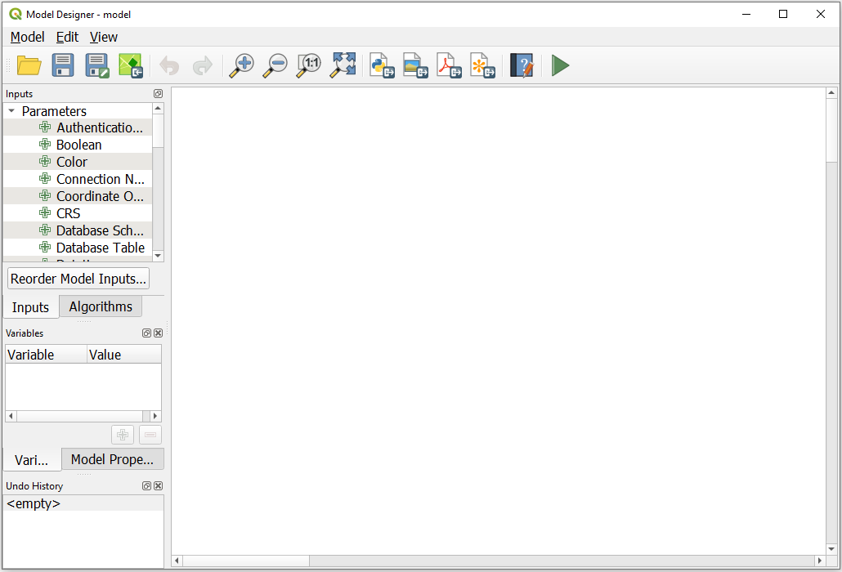Screen dimensions: 842x572
Task: Save model in project icon
Action: pos(131,65)
